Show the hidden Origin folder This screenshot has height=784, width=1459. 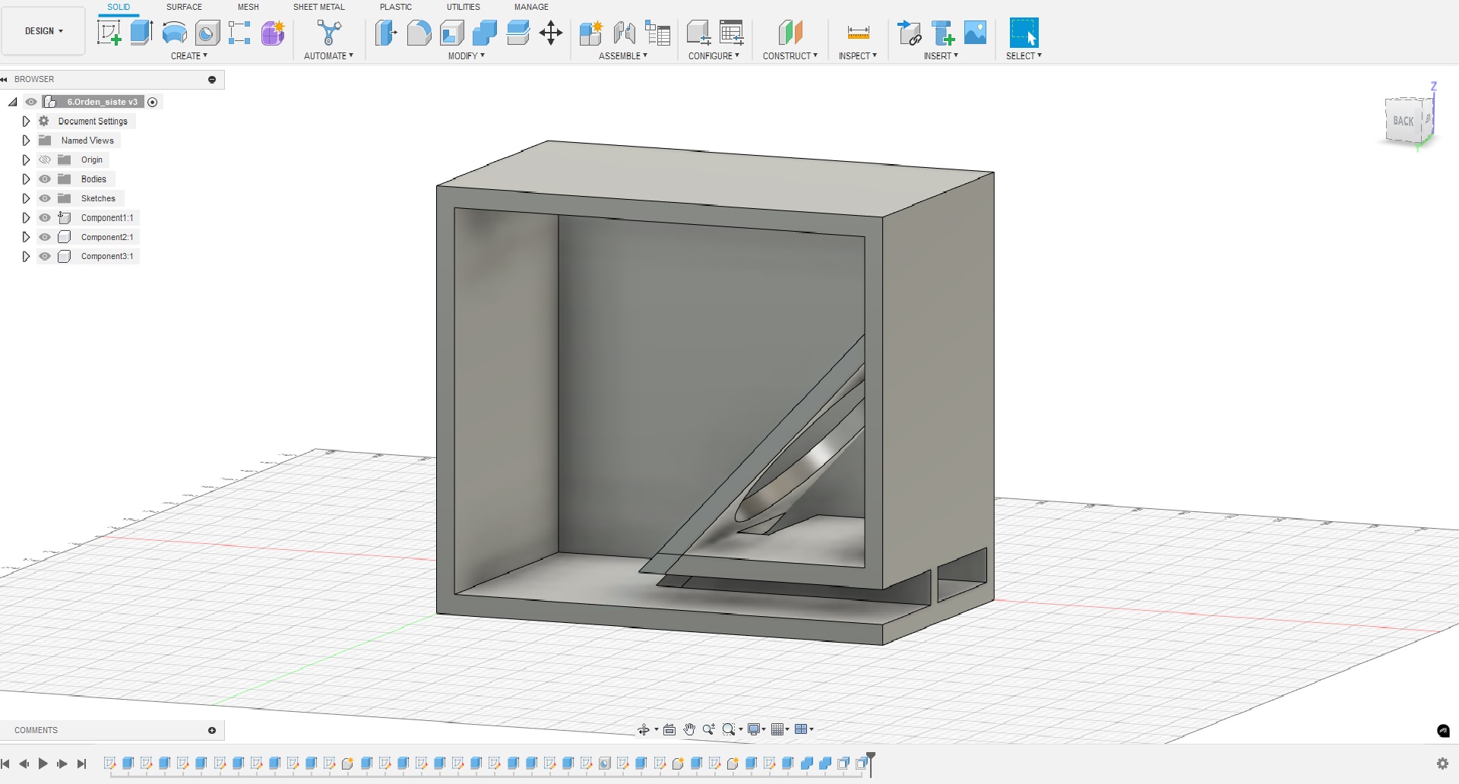pyautogui.click(x=45, y=160)
